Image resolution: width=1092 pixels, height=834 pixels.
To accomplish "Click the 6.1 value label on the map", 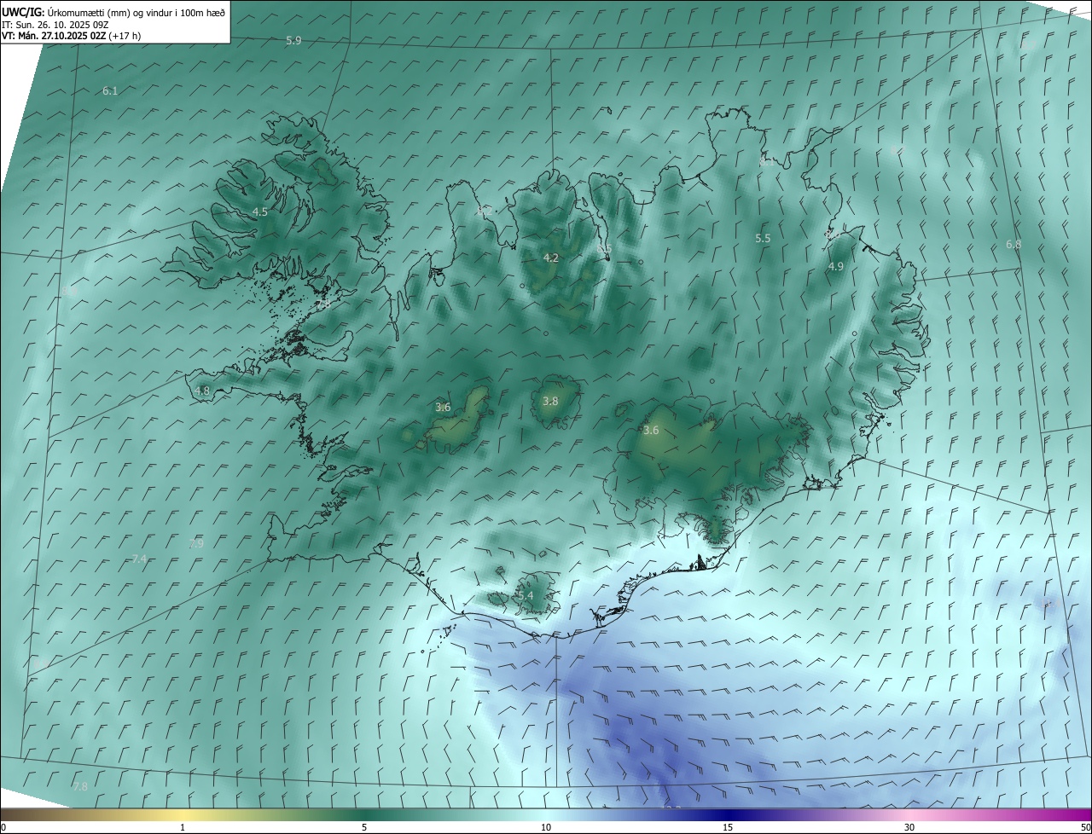I will [110, 90].
